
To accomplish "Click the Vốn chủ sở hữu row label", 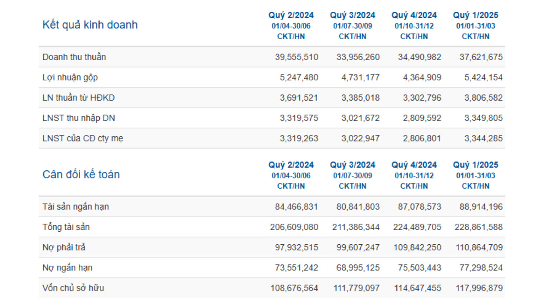I will [x=73, y=288].
